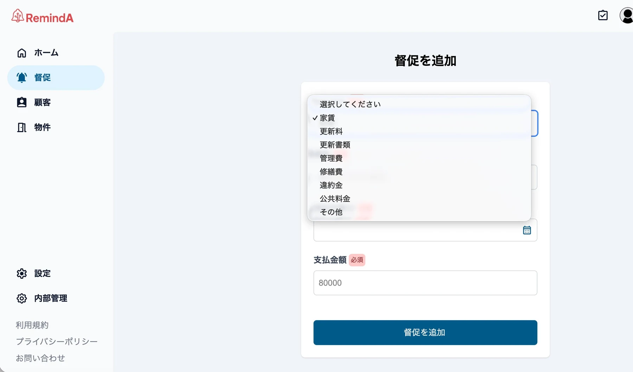Select その他 option in the list
Viewport: 633px width, 372px height.
pyautogui.click(x=419, y=212)
